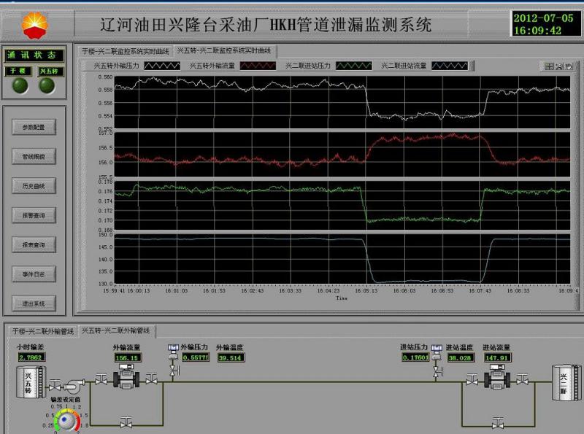Click the bypass valve under the 外输流量 flowmeter
Viewport: 584px width, 434px height.
coord(126,422)
